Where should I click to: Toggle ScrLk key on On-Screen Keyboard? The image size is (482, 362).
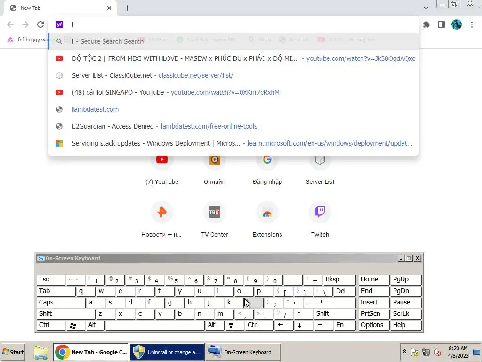pos(406,313)
